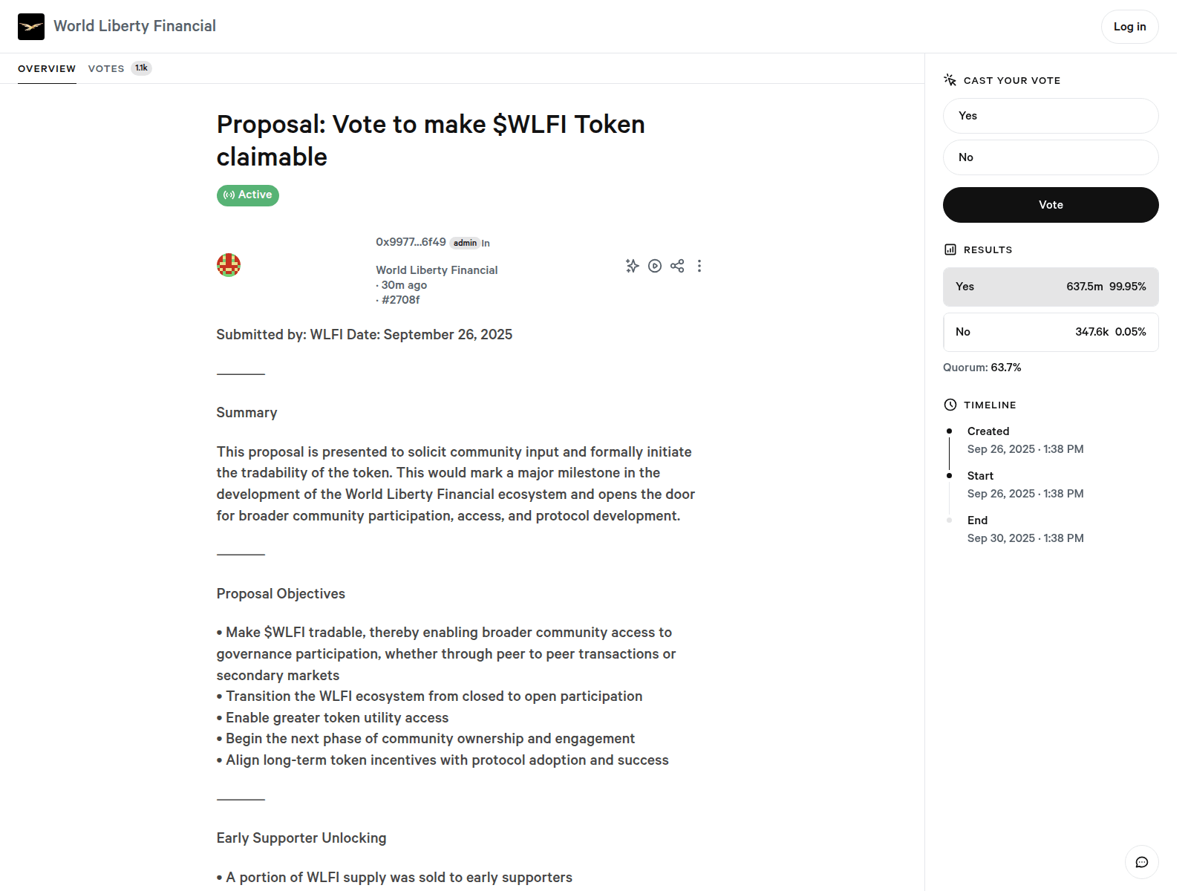Screen dimensions: 1188x891
Task: Click the Yes results bar showing 99.95%
Action: (x=1051, y=287)
